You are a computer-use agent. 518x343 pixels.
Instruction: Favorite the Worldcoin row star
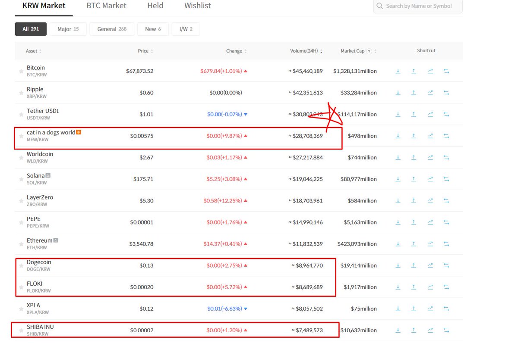(x=21, y=157)
